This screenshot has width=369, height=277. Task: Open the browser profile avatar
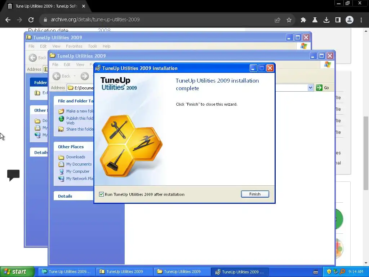[350, 20]
